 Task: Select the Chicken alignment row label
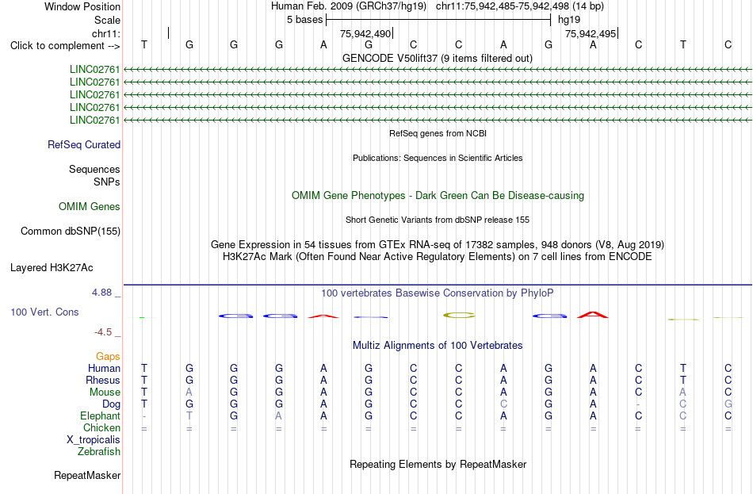[x=101, y=427]
